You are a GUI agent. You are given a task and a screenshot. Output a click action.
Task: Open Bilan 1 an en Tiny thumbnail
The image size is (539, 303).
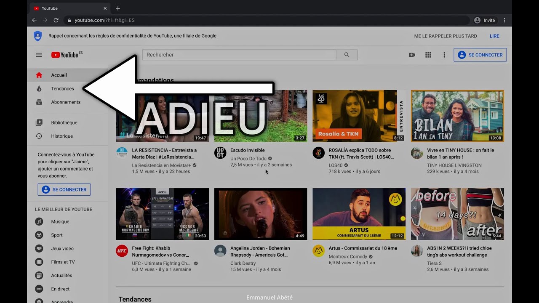pos(457,116)
